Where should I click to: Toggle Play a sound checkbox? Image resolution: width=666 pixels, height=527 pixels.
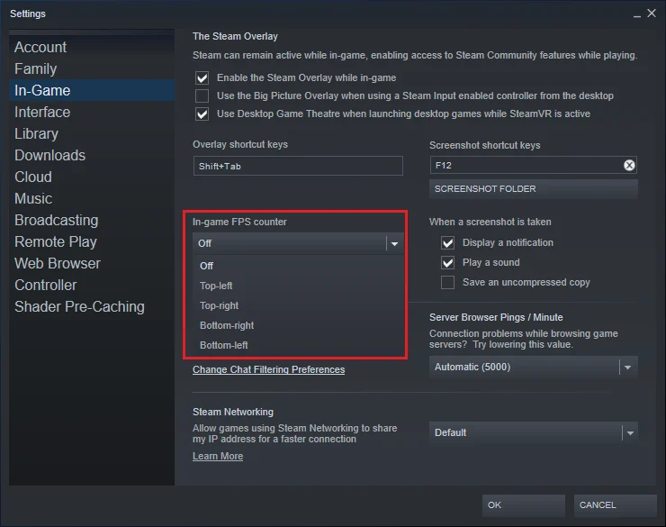pyautogui.click(x=447, y=263)
